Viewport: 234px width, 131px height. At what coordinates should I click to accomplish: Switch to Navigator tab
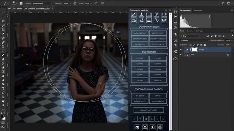click(x=197, y=11)
